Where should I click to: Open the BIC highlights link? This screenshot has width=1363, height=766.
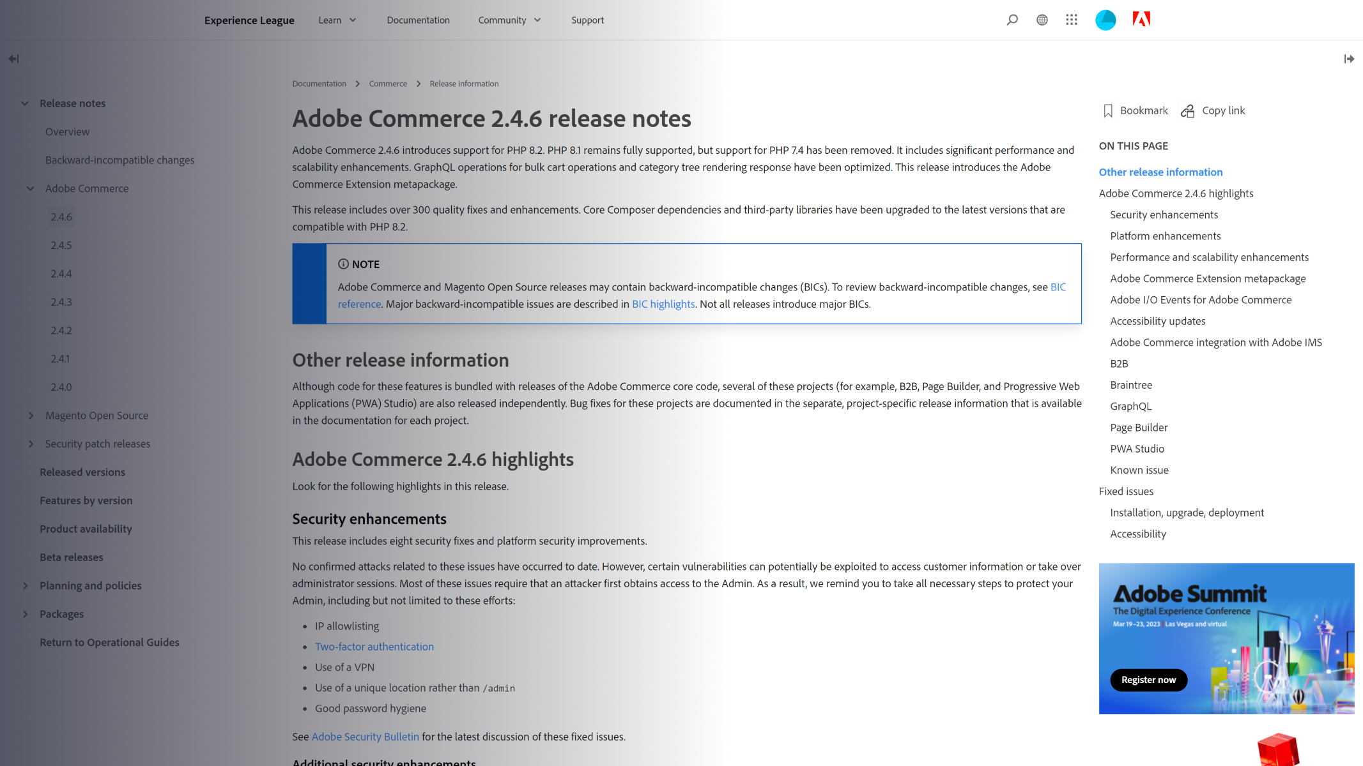(x=663, y=304)
